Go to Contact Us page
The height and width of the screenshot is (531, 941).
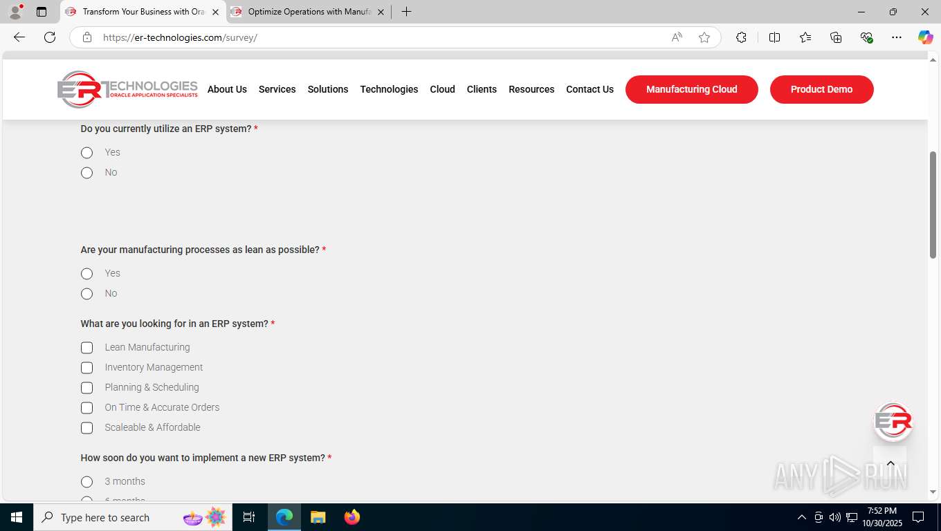(x=590, y=89)
